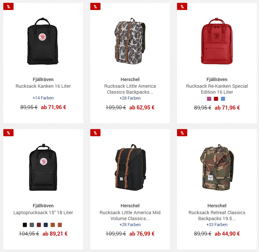Select the pink color swatch for Re-Kanken

pyautogui.click(x=209, y=99)
